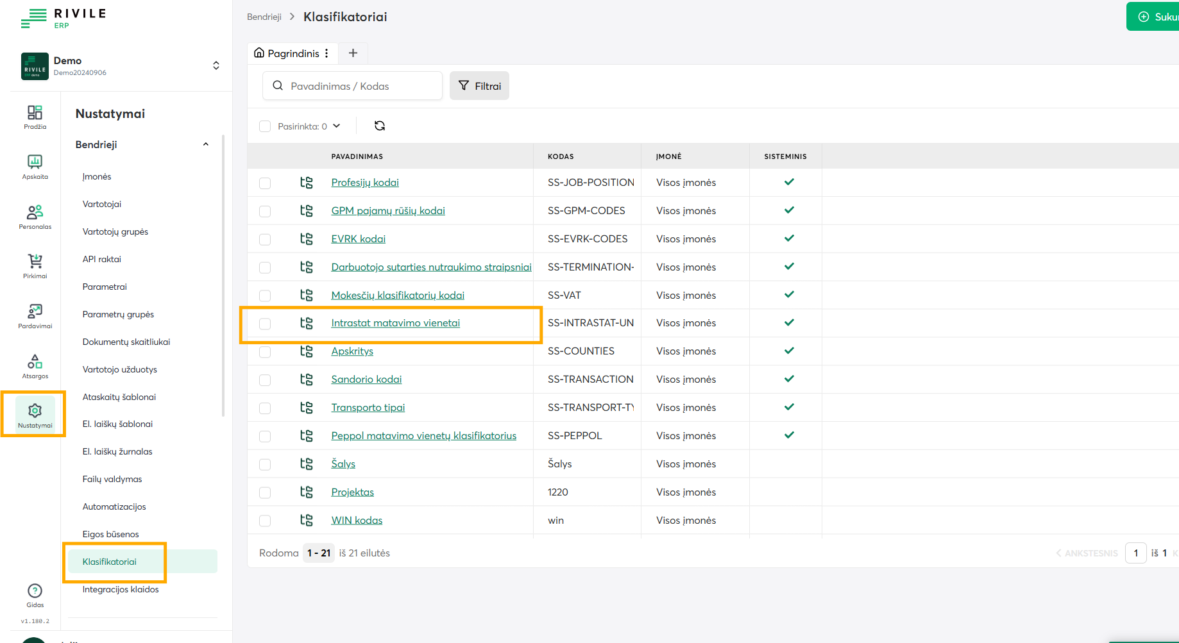Viewport: 1179px width, 643px height.
Task: Add a new view tab with plus
Action: point(353,53)
